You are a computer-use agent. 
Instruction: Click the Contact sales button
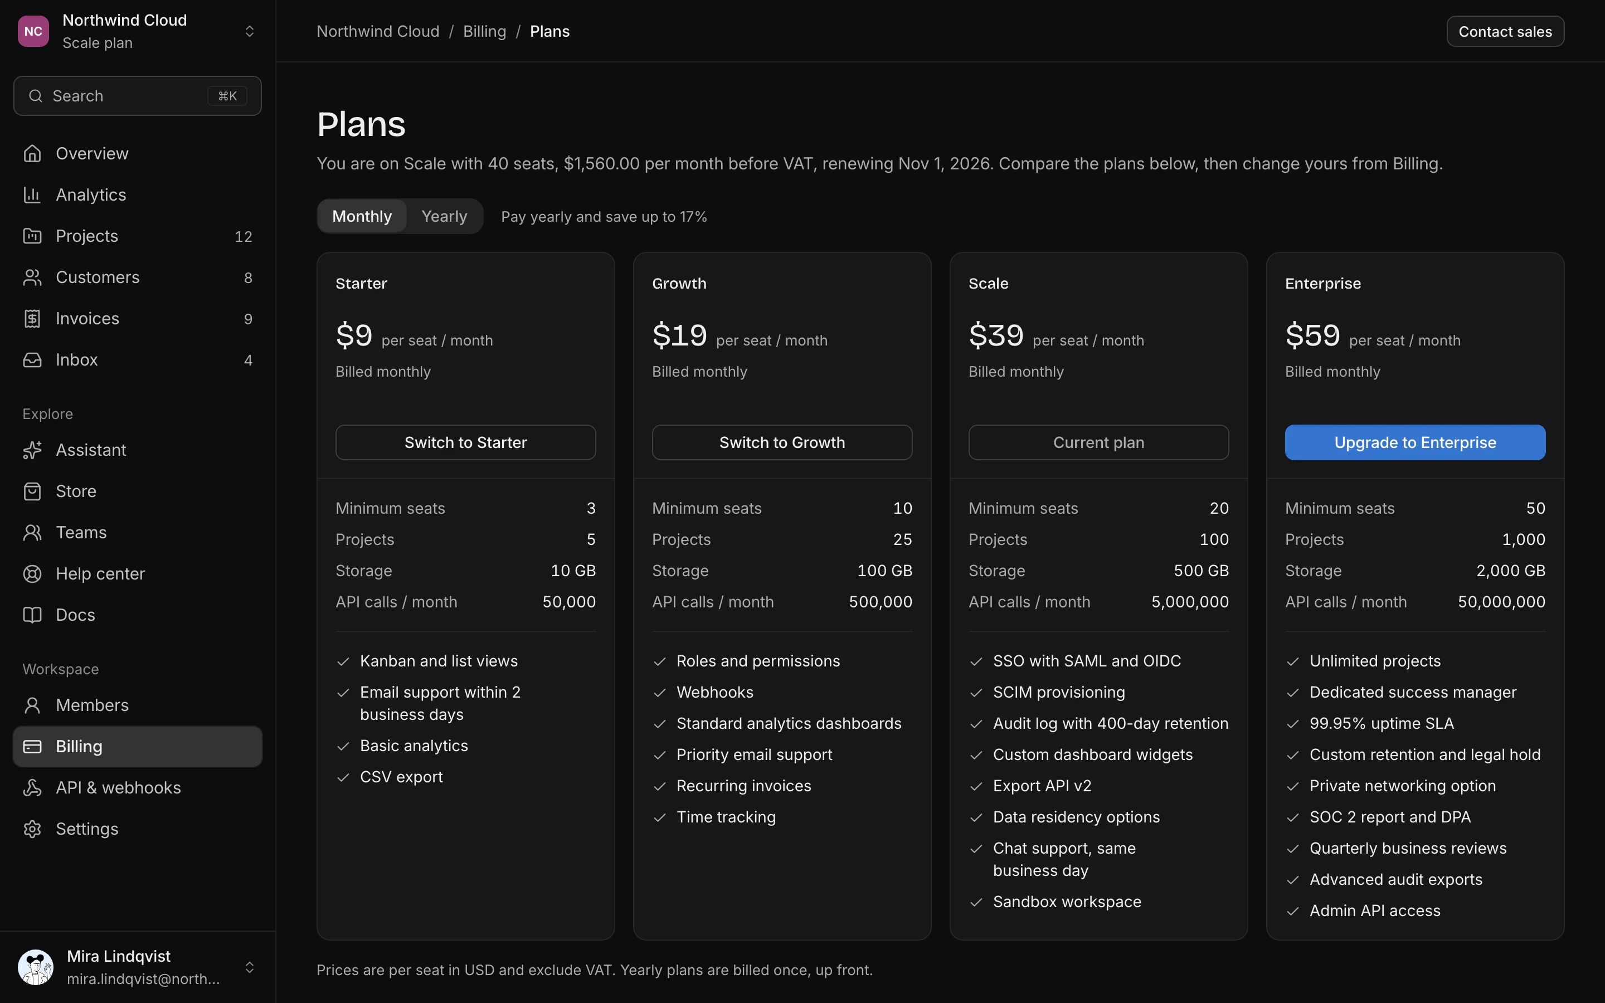pos(1505,31)
